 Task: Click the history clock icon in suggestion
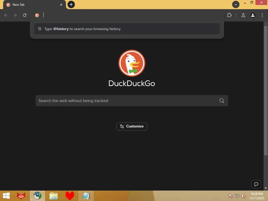(x=40, y=29)
